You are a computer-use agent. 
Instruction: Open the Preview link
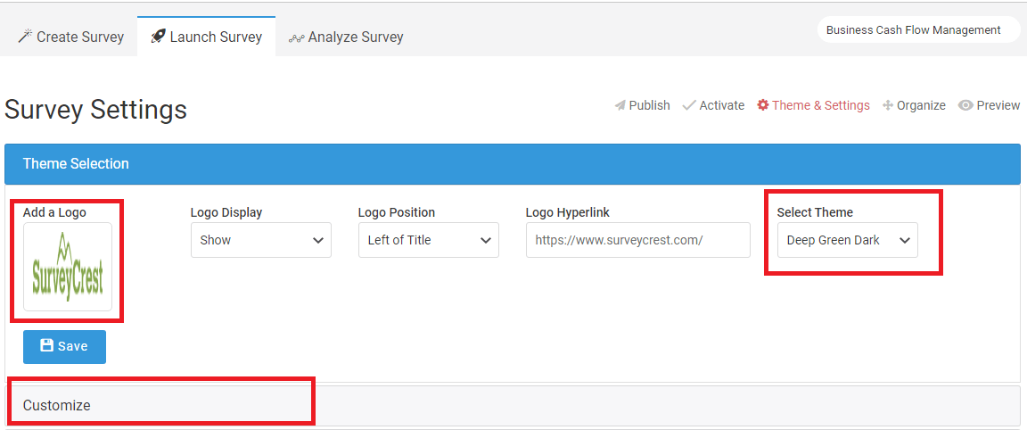point(989,105)
